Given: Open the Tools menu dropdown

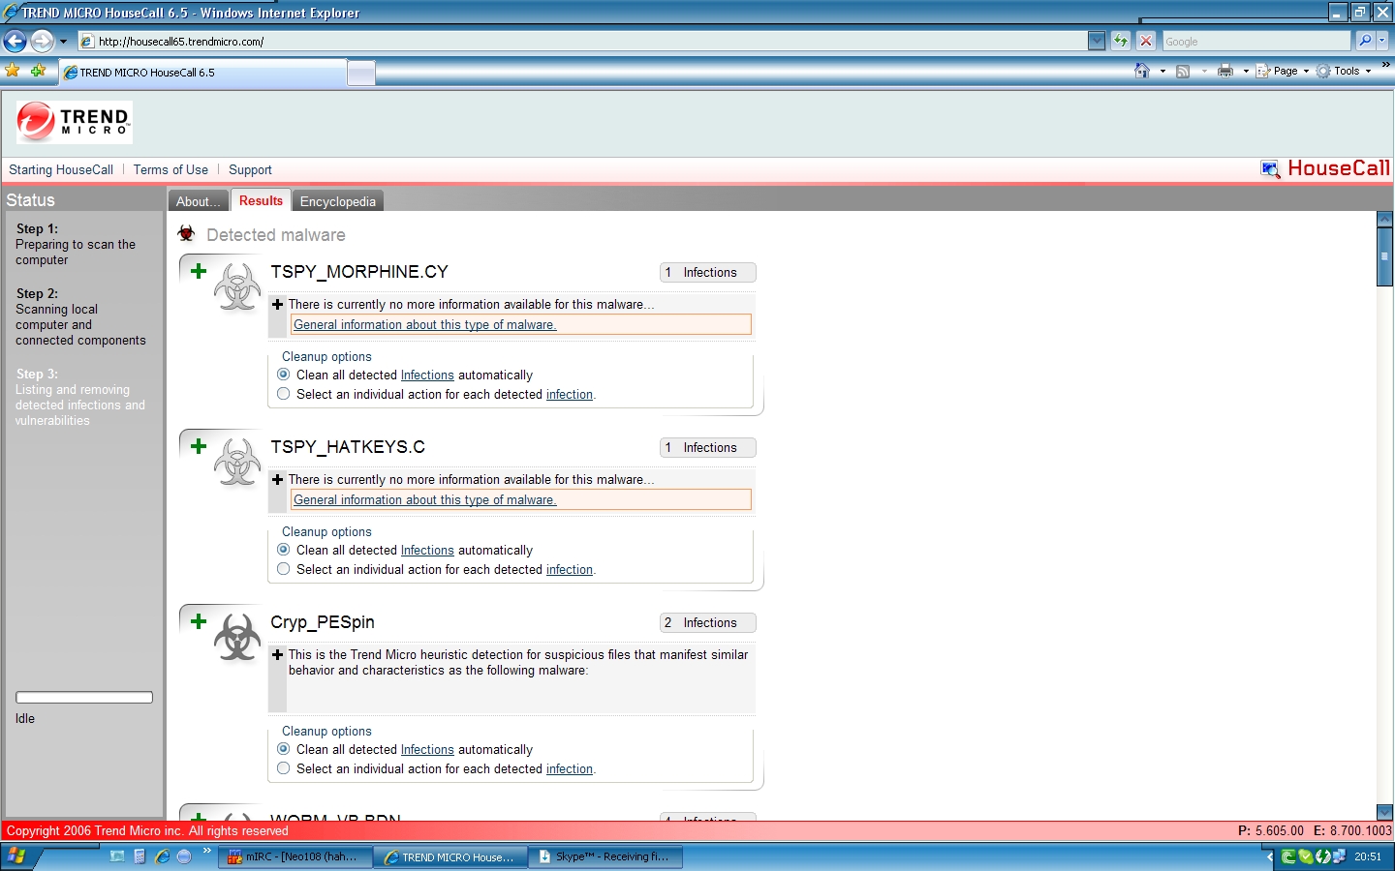Looking at the screenshot, I should (x=1345, y=71).
